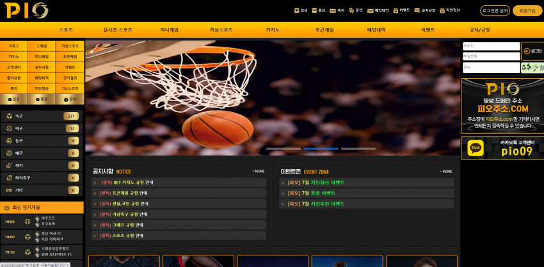Open 출금 withdrawal icon in top header
Screen dimensions: 544x267
pos(319,10)
